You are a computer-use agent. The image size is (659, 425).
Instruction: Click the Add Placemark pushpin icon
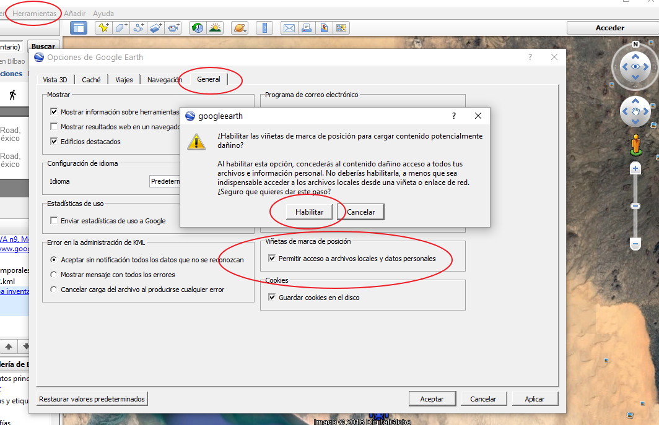click(103, 28)
